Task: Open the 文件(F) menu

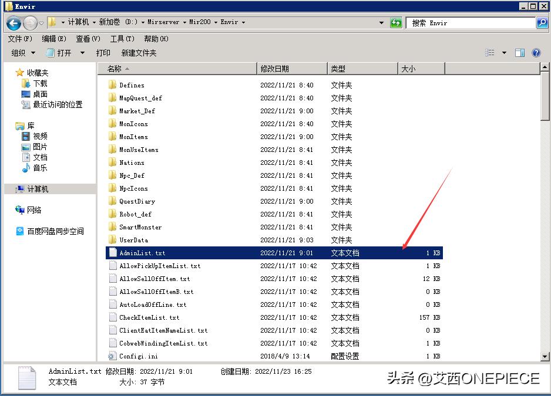Action: [20, 39]
